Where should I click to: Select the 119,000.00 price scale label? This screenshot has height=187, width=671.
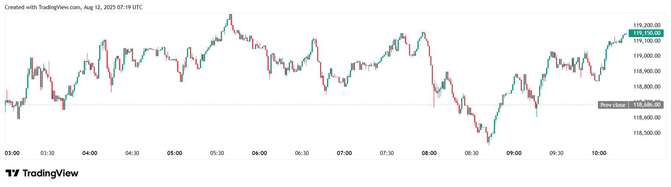coord(646,56)
